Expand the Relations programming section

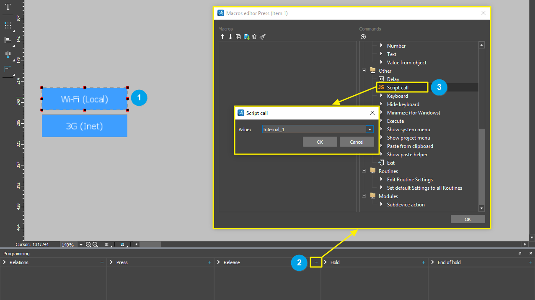(x=5, y=262)
